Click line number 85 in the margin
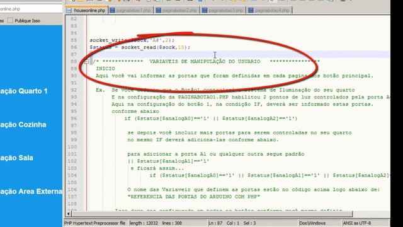Viewport: 403px width, 227px height. [x=74, y=40]
